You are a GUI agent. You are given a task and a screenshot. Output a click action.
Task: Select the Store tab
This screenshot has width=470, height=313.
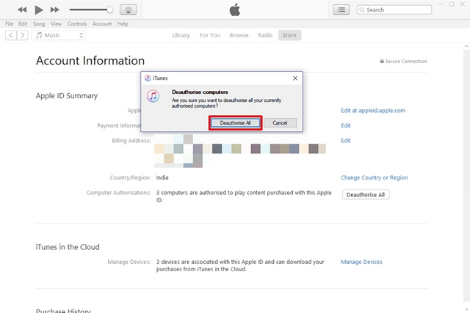[x=289, y=35]
